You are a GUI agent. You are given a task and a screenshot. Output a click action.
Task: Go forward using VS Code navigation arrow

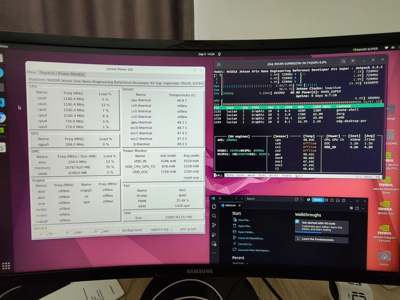click(x=241, y=199)
